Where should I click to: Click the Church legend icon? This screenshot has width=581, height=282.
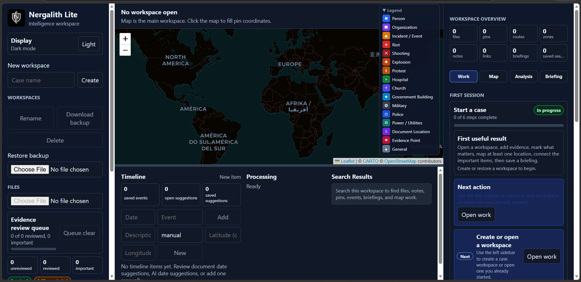tap(386, 88)
